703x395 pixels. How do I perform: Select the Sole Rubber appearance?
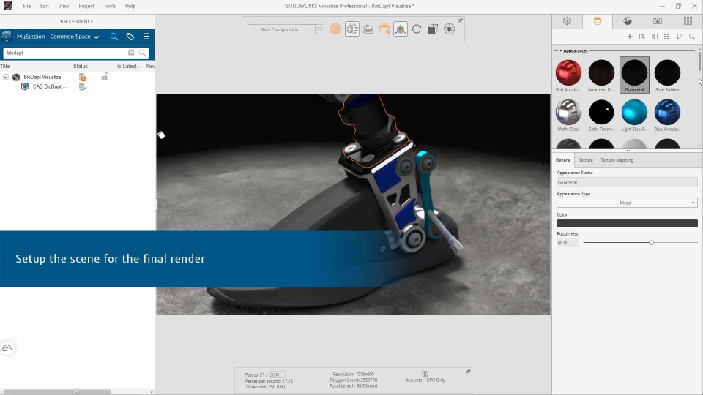tap(667, 75)
